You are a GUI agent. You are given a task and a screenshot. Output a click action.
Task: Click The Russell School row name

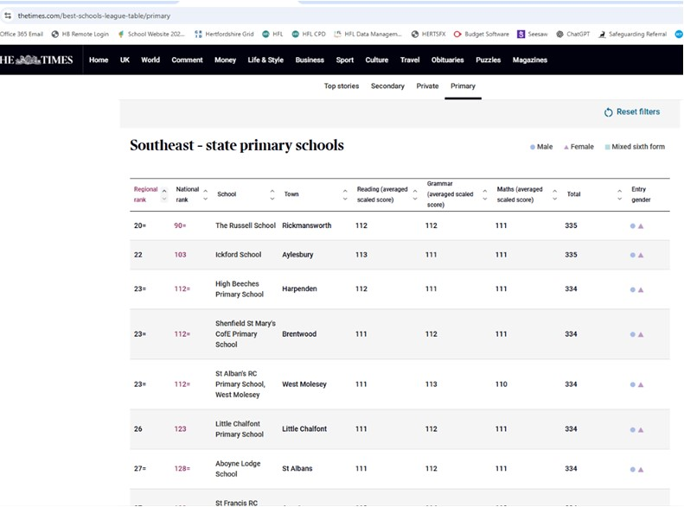(245, 226)
